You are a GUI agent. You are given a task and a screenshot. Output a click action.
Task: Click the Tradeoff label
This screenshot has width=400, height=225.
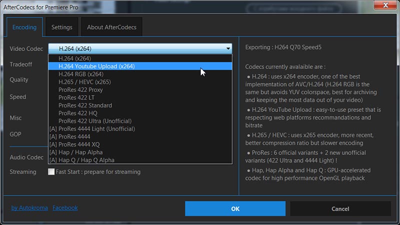point(21,64)
